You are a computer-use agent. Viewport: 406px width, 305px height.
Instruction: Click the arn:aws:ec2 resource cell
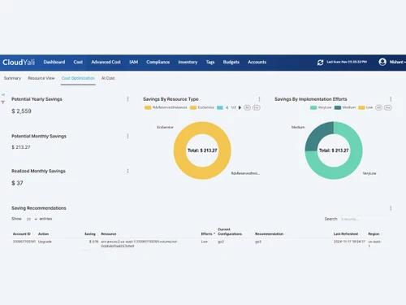click(x=139, y=244)
